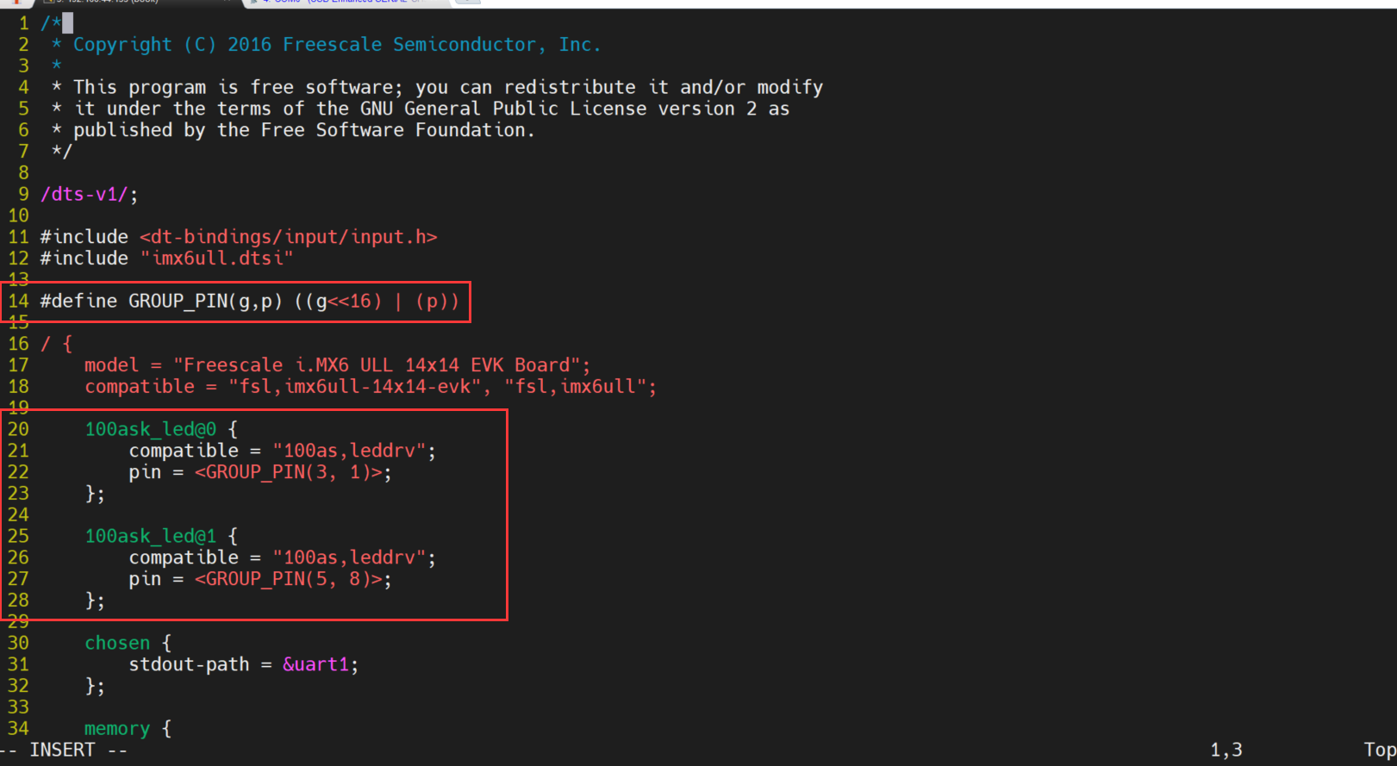Screen dimensions: 1397x766
Task: Click the &uart1 stdout-path reference
Action: click(315, 664)
